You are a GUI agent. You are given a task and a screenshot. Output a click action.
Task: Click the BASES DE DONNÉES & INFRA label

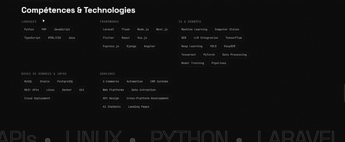[44, 74]
